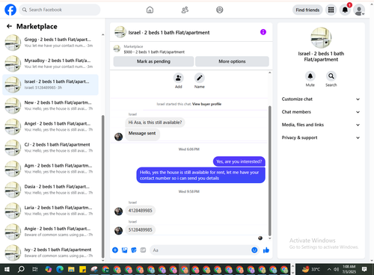Click 'Hi Asa, is this still available?' message

155,123
